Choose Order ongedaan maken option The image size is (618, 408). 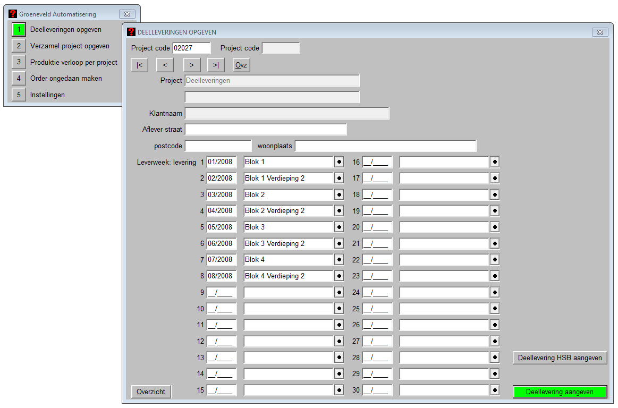19,79
